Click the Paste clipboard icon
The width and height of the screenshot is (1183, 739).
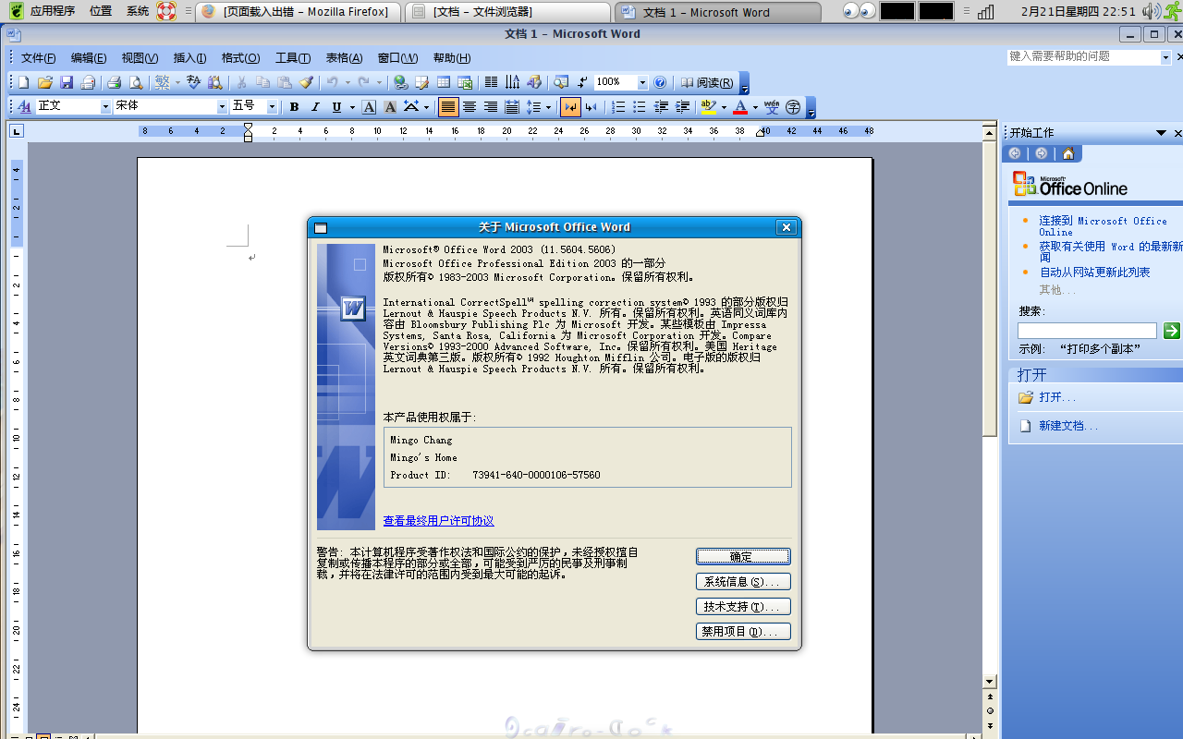[x=285, y=82]
